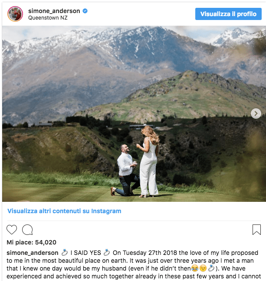Click the laughing-crying emoji in the caption
Screen dimensions: 266x281
(195, 268)
